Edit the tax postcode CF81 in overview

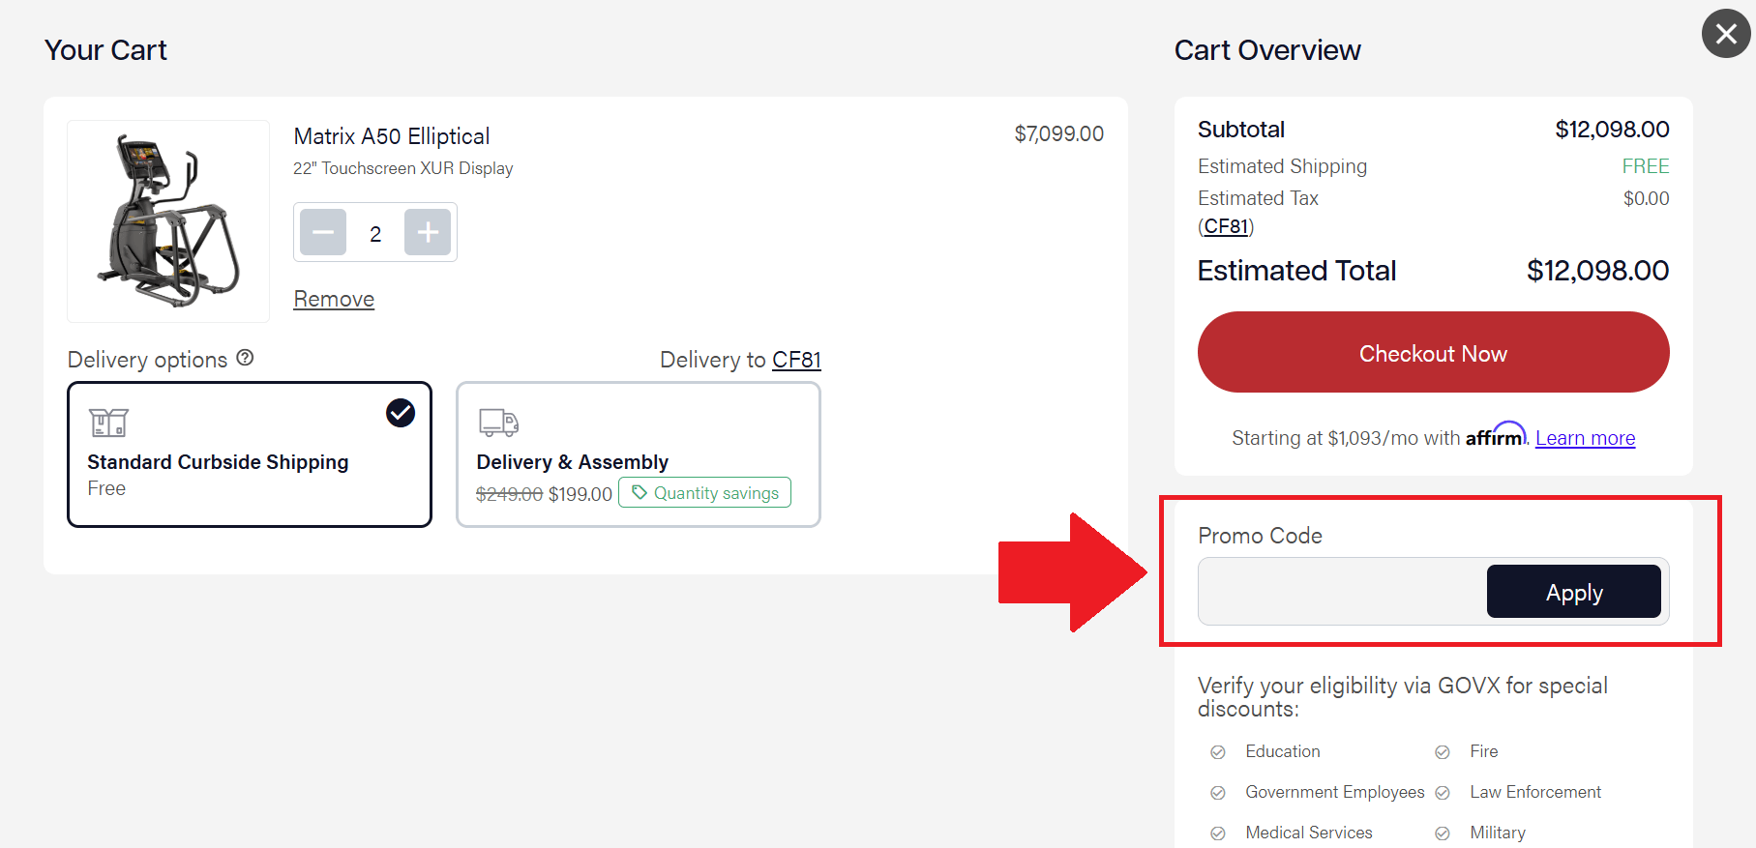coord(1226,226)
